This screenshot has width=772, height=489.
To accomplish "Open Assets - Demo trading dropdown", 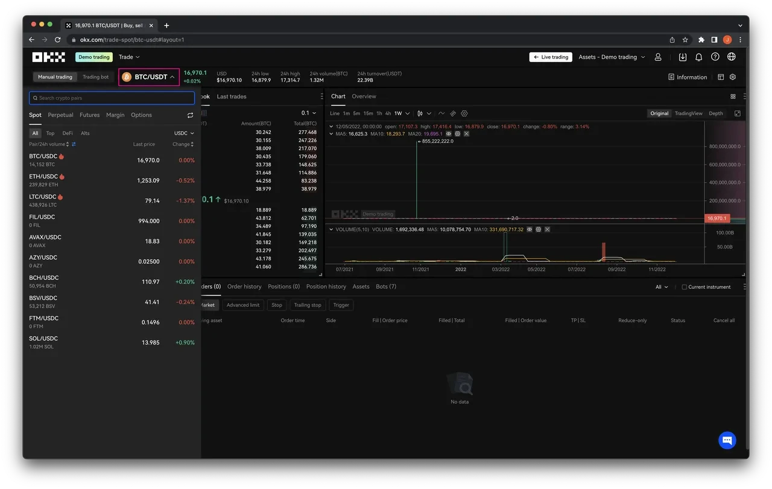I will pos(612,57).
